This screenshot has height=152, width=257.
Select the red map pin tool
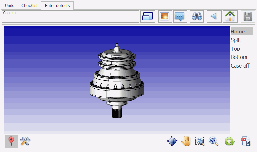click(11, 141)
